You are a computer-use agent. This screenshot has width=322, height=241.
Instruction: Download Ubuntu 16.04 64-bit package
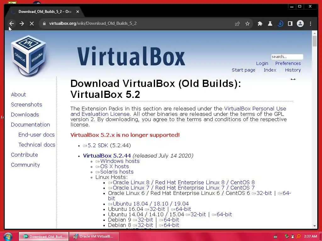tap(183, 209)
